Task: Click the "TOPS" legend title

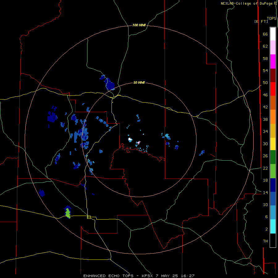Action: pyautogui.click(x=272, y=19)
